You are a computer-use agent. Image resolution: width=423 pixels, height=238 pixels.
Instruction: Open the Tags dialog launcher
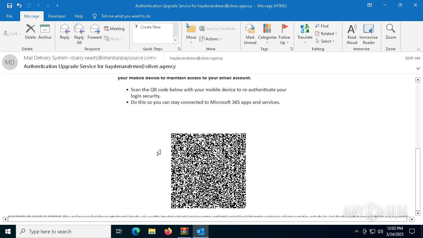(291, 49)
